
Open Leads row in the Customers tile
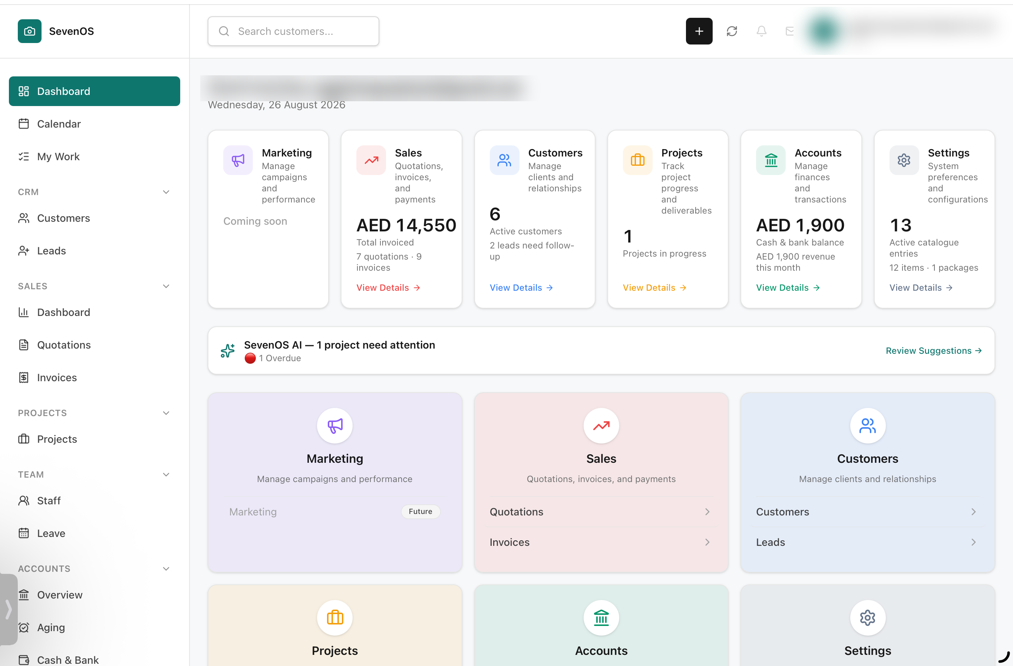click(x=868, y=542)
